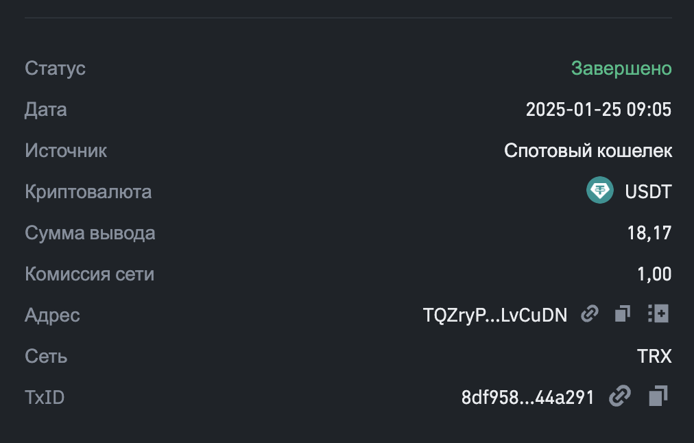Viewport: 694px width, 443px height.
Task: Click the Криптовалюта label
Action: click(x=88, y=192)
